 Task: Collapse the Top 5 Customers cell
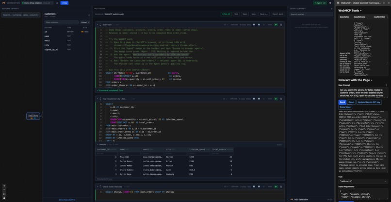click(98, 99)
